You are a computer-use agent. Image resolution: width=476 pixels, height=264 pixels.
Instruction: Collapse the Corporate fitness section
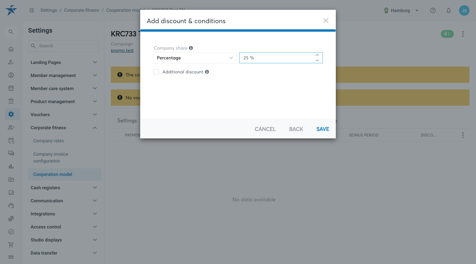[x=64, y=128]
